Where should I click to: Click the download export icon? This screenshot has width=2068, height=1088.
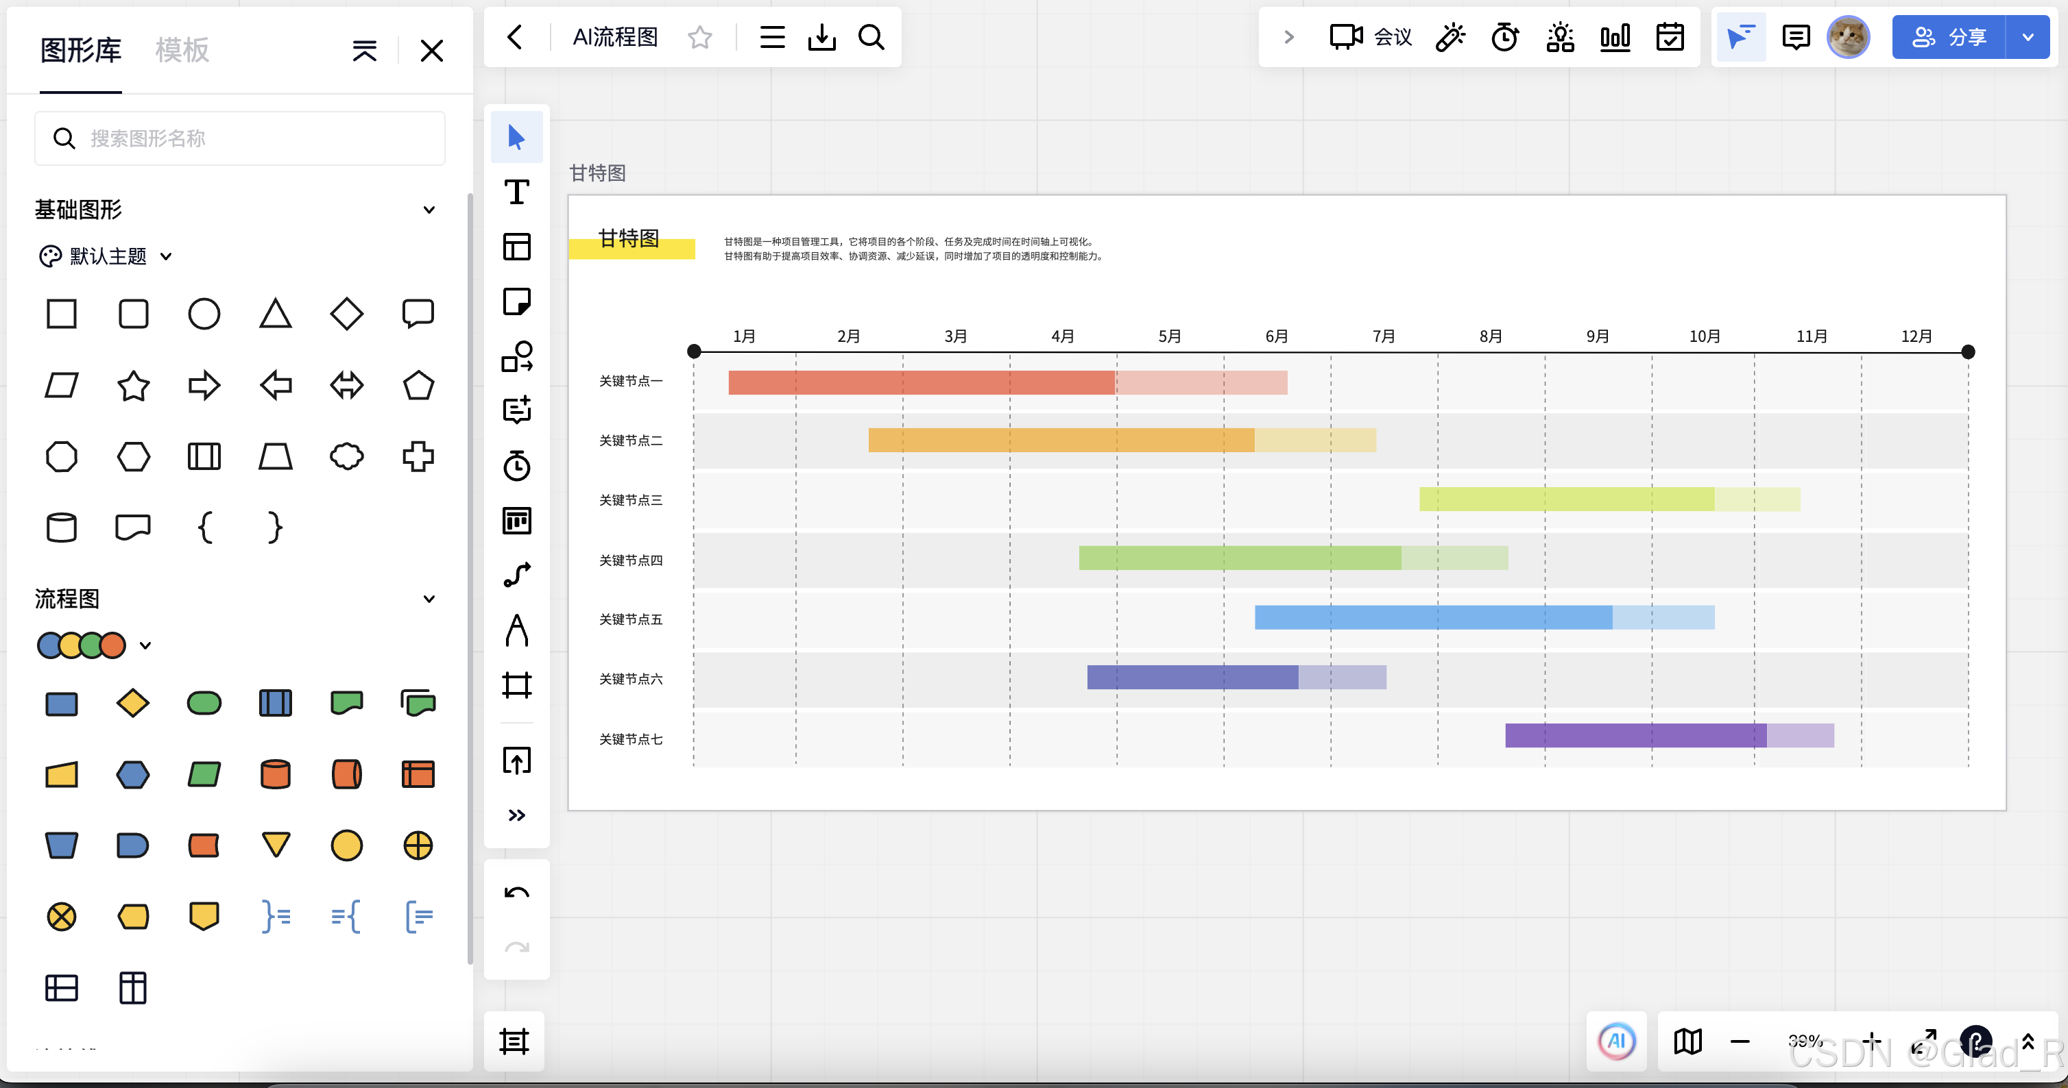(821, 37)
